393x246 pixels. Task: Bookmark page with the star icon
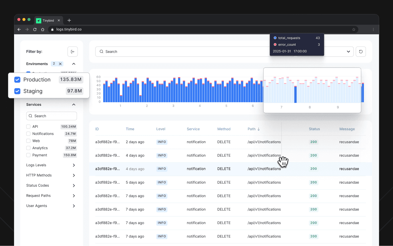tap(354, 29)
